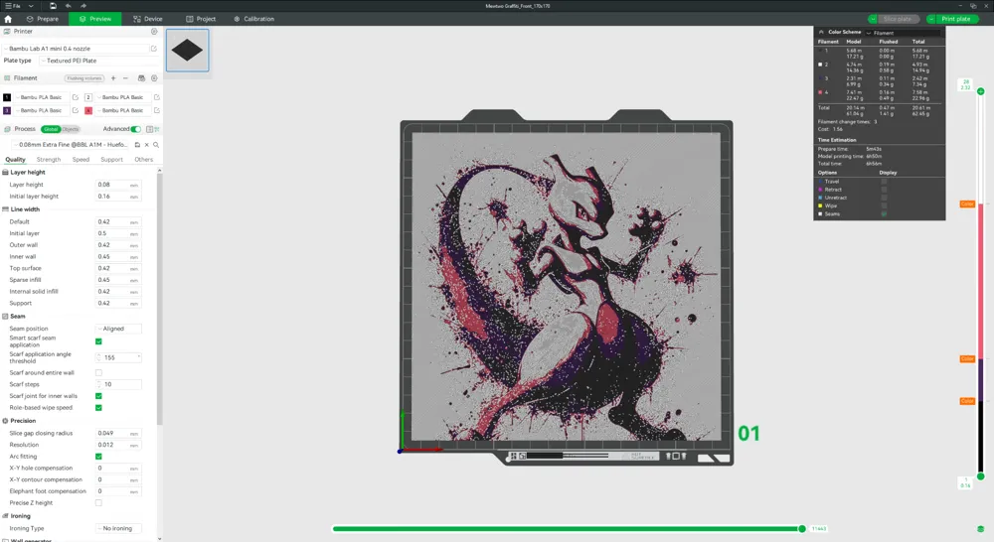Hide Seams in display options

point(884,214)
